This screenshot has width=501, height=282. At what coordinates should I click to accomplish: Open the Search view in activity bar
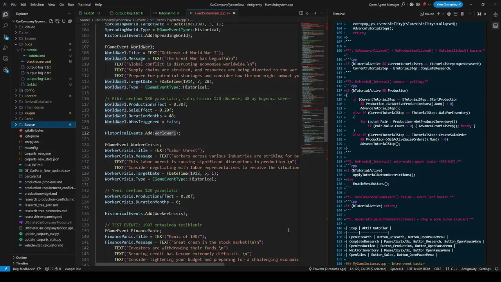tap(5, 25)
